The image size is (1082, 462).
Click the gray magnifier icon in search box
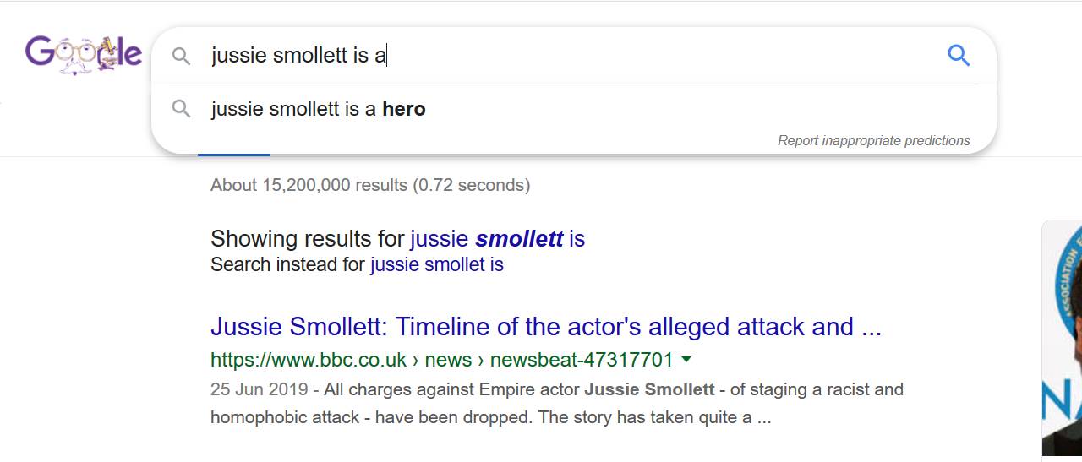click(x=181, y=57)
